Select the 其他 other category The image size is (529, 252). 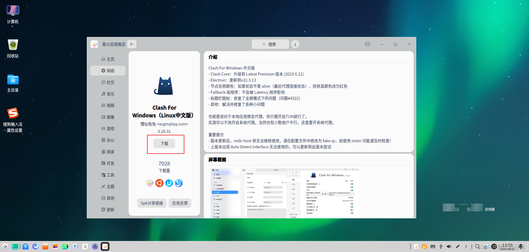[108, 198]
